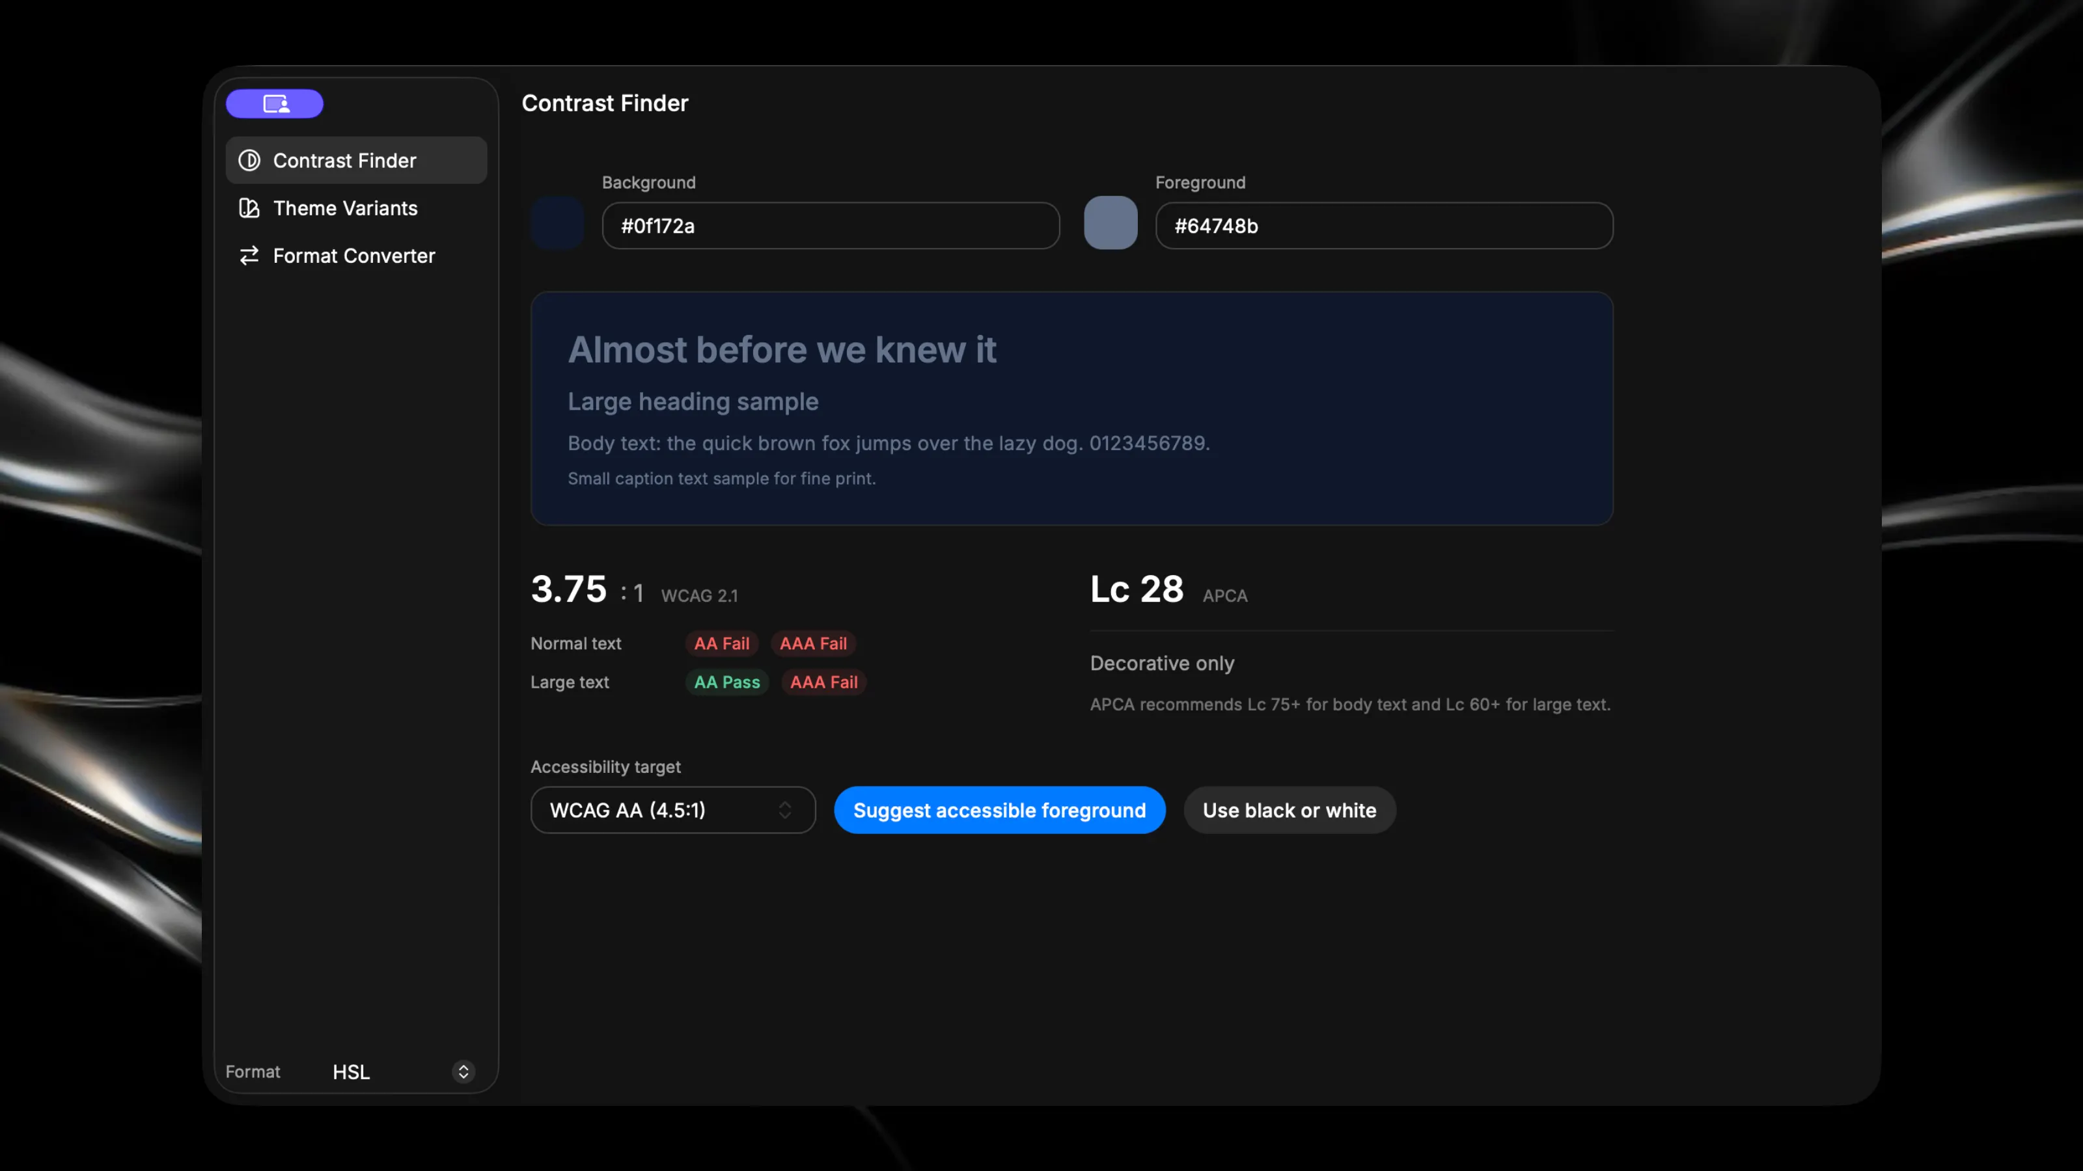Viewport: 2083px width, 1171px height.
Task: Click the large text AA Pass badge
Action: click(x=727, y=682)
